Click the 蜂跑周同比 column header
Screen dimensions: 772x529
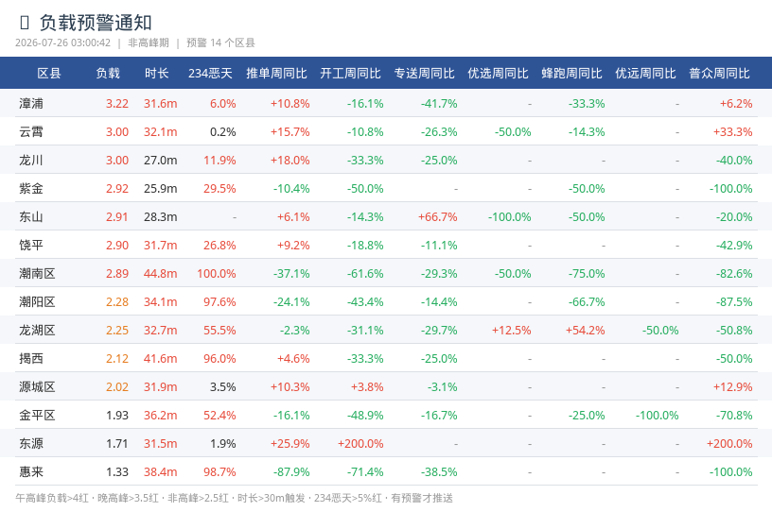point(572,74)
